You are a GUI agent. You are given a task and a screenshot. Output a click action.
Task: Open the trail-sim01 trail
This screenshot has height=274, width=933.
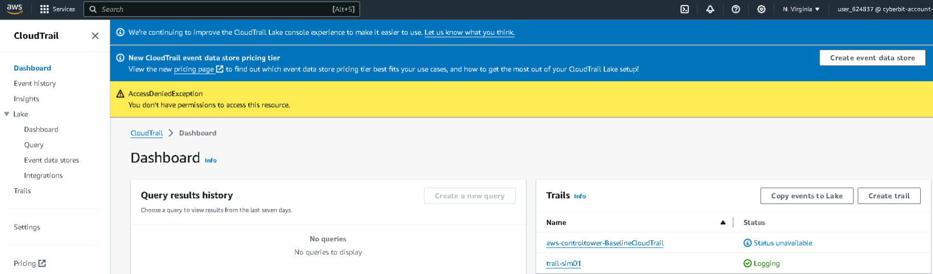[x=563, y=263]
